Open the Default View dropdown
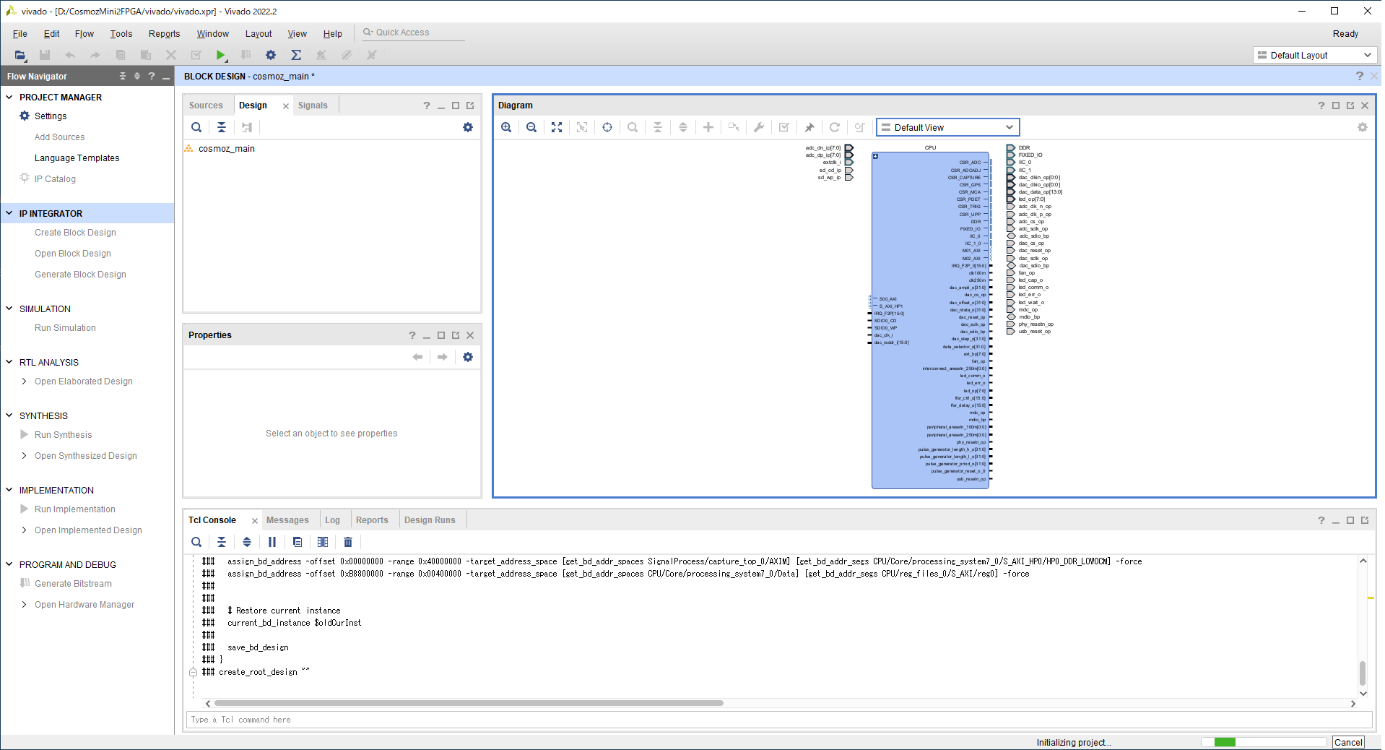 [947, 127]
